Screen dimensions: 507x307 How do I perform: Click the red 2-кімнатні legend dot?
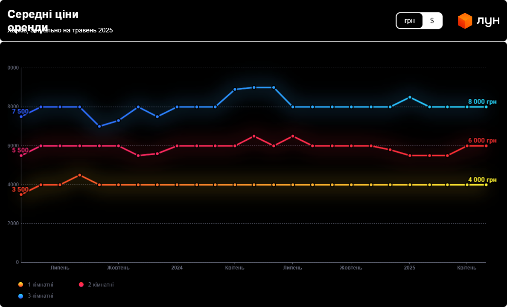point(81,284)
